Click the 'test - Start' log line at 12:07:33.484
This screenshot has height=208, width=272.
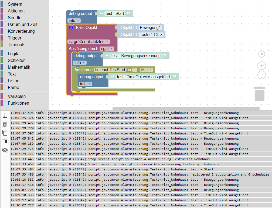click(141, 169)
